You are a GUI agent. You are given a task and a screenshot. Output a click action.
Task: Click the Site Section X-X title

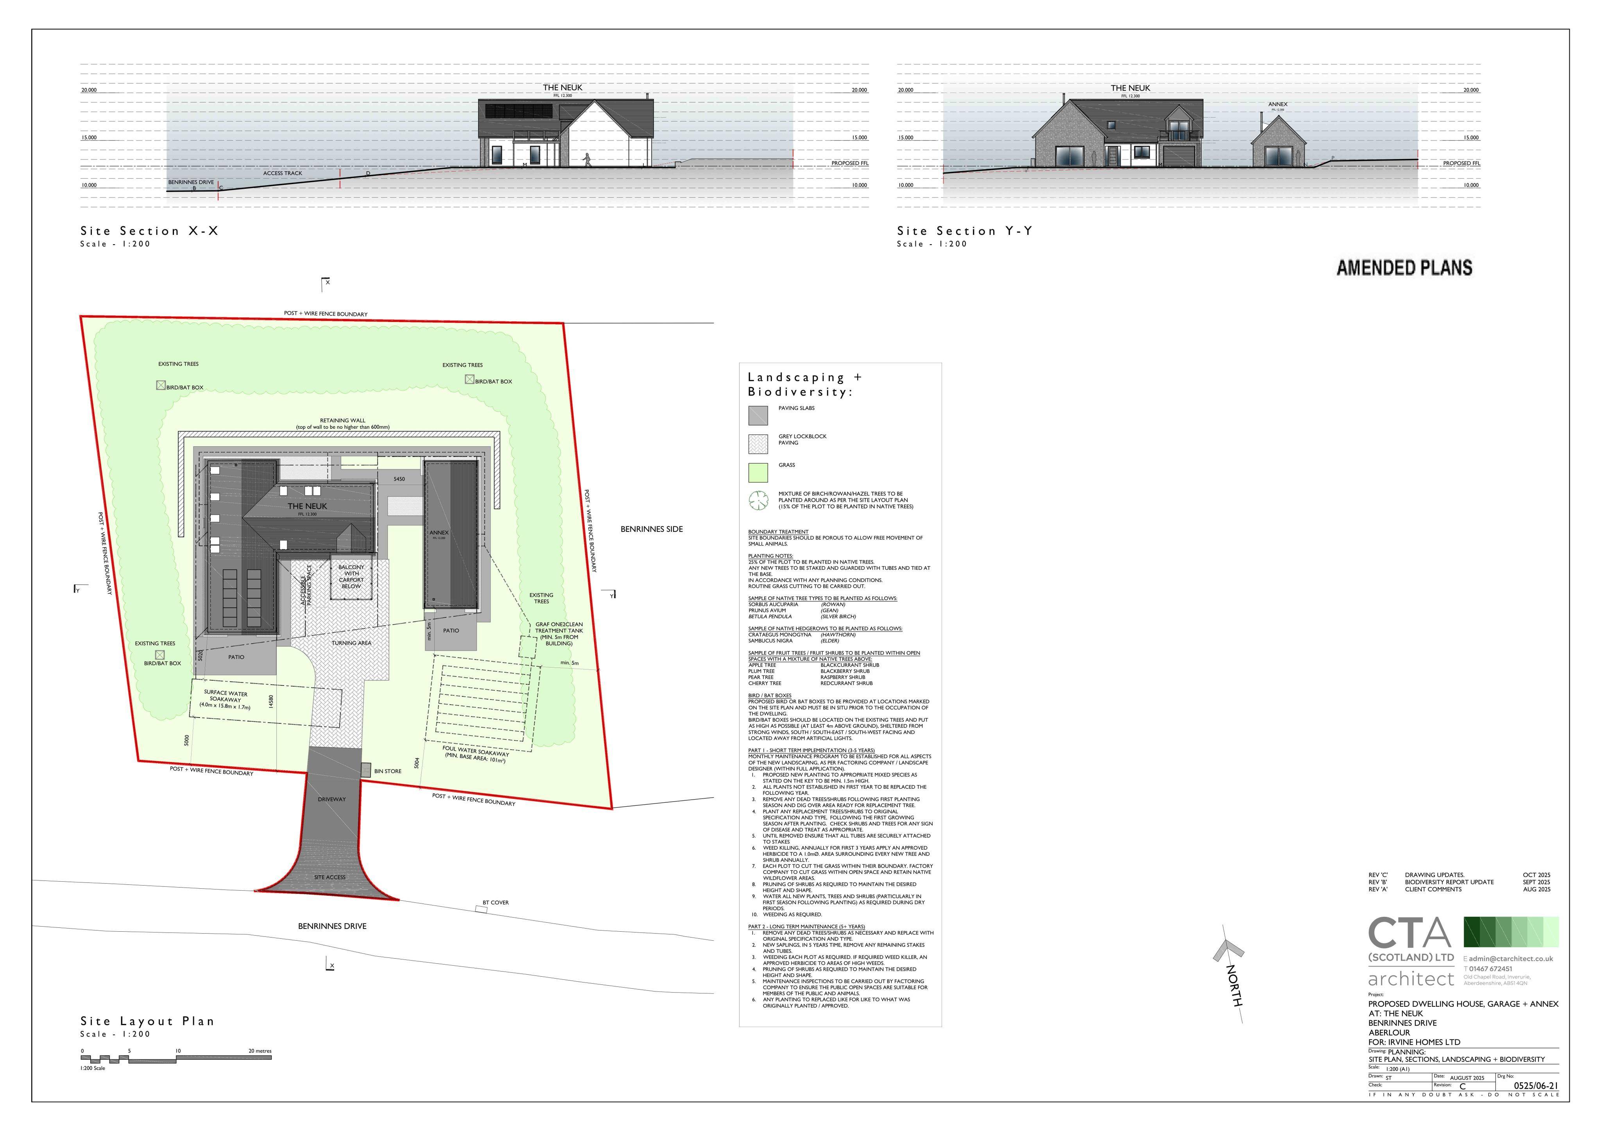point(149,231)
